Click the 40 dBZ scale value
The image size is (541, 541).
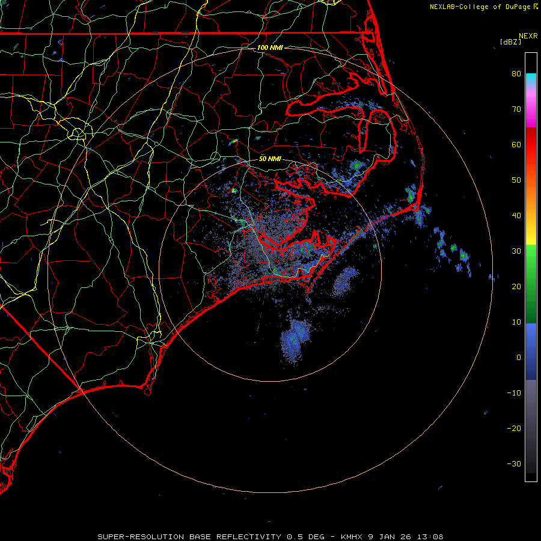[x=516, y=215]
